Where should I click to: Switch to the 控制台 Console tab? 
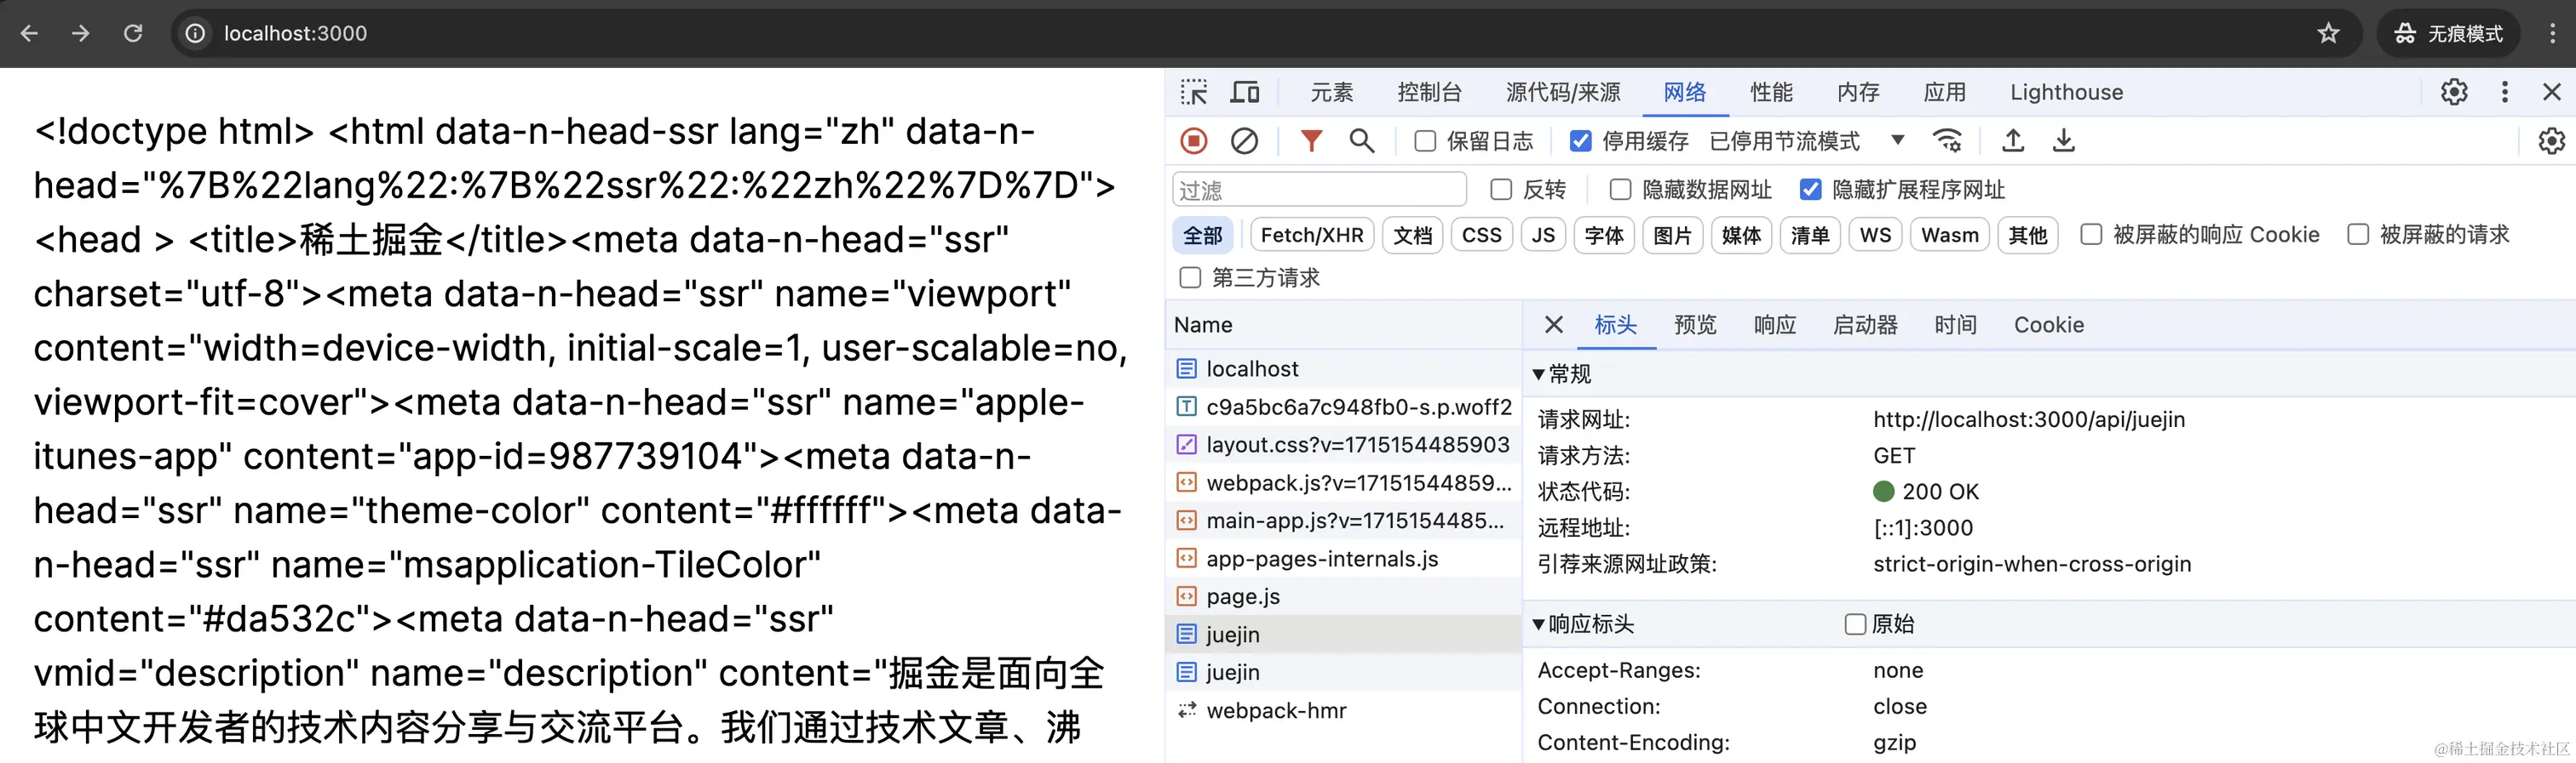coord(1429,92)
